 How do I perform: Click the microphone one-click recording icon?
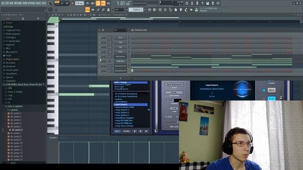pos(197,3)
